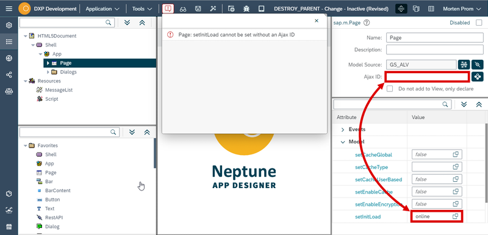
Task: Select the Button item in Favorites
Action: 52,200
